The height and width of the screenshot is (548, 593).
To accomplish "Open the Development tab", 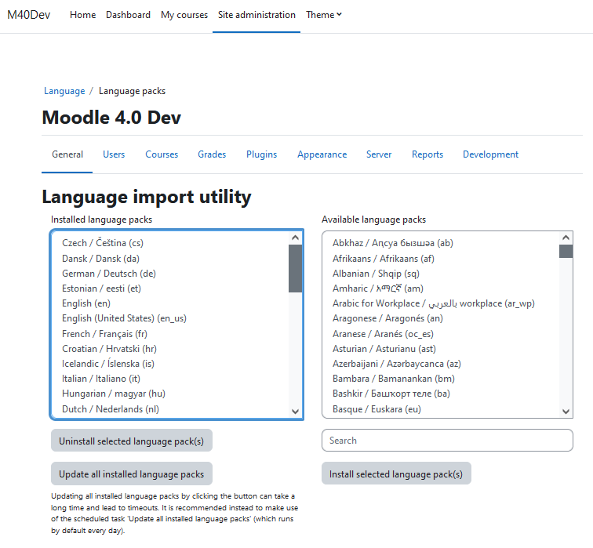I will (490, 154).
